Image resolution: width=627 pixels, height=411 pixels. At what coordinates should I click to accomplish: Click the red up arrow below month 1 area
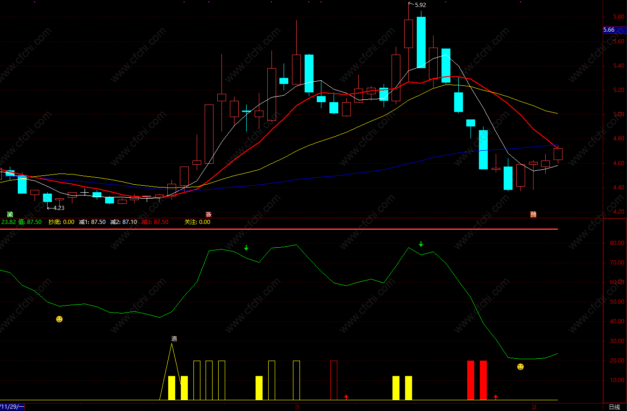pyautogui.click(x=346, y=397)
